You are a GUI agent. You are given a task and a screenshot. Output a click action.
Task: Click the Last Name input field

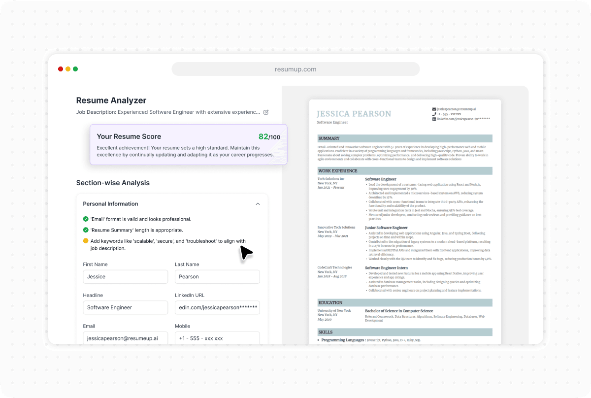coord(217,276)
